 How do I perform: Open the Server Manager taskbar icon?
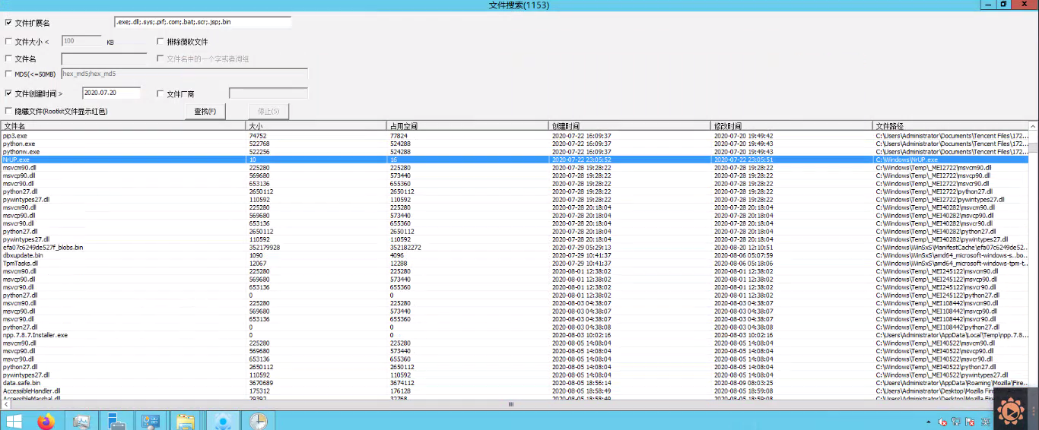(x=116, y=420)
